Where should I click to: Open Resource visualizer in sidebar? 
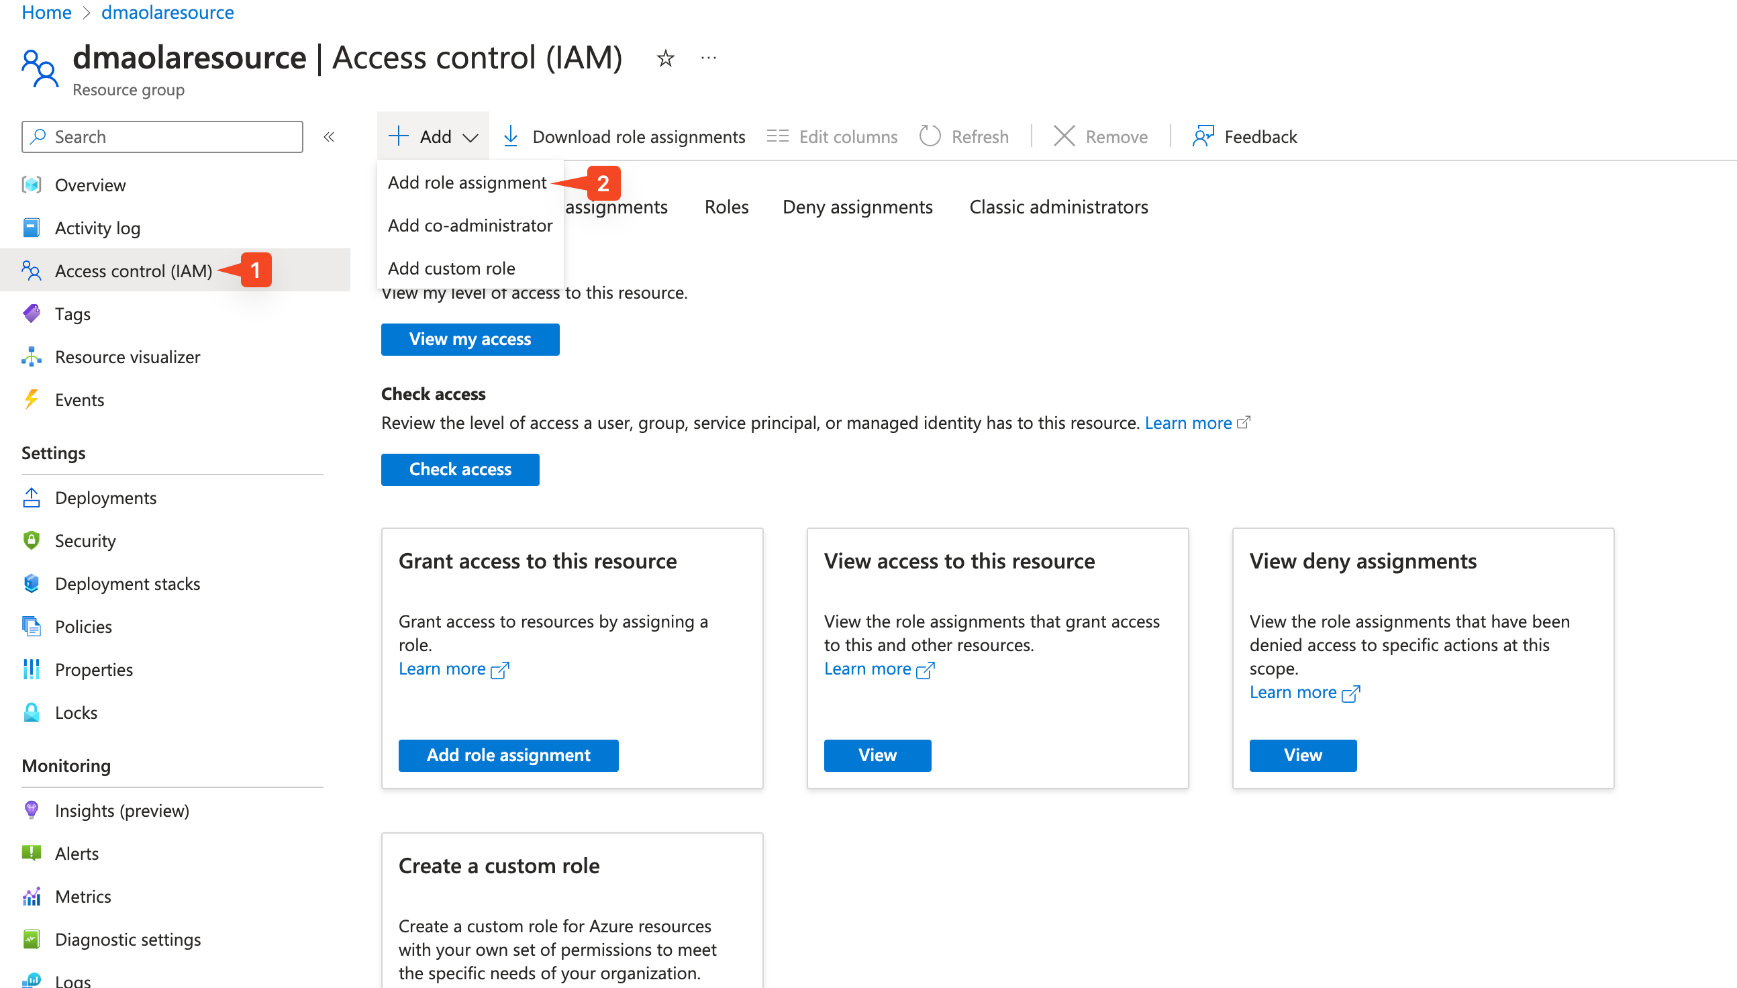point(128,357)
